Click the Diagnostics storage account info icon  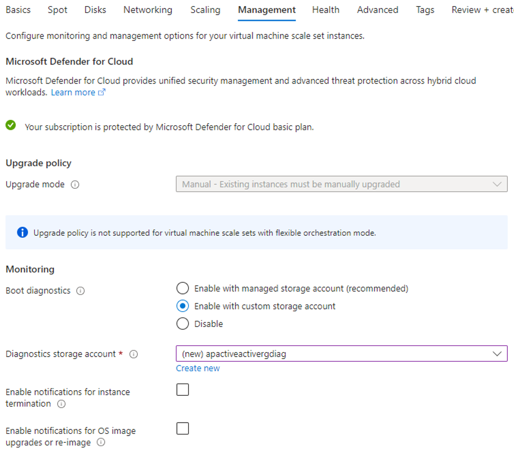134,354
